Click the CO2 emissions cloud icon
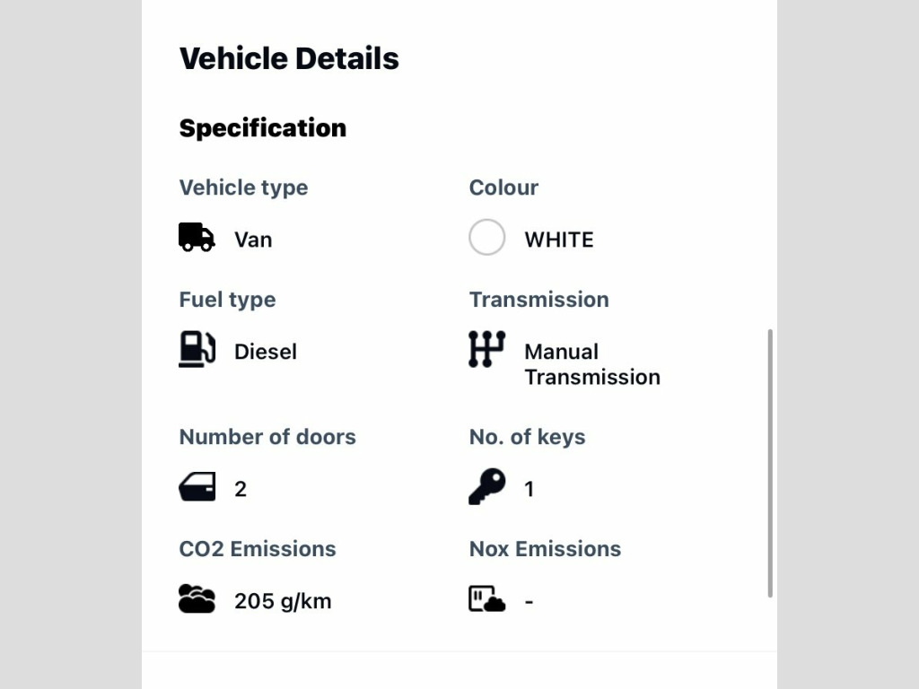919x689 pixels. [197, 598]
